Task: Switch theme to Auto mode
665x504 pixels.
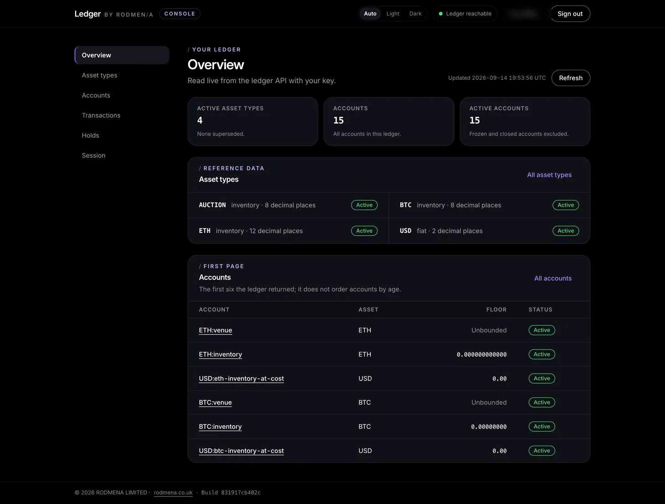Action: [x=370, y=14]
